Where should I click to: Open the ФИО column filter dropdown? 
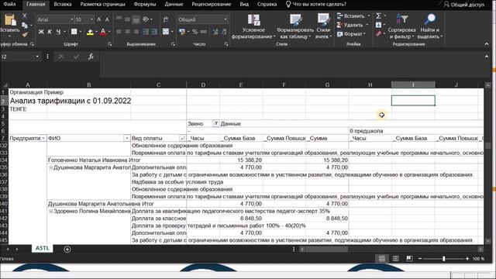(126, 138)
